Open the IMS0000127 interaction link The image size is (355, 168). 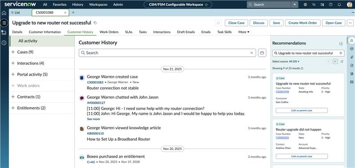pyautogui.click(x=96, y=103)
